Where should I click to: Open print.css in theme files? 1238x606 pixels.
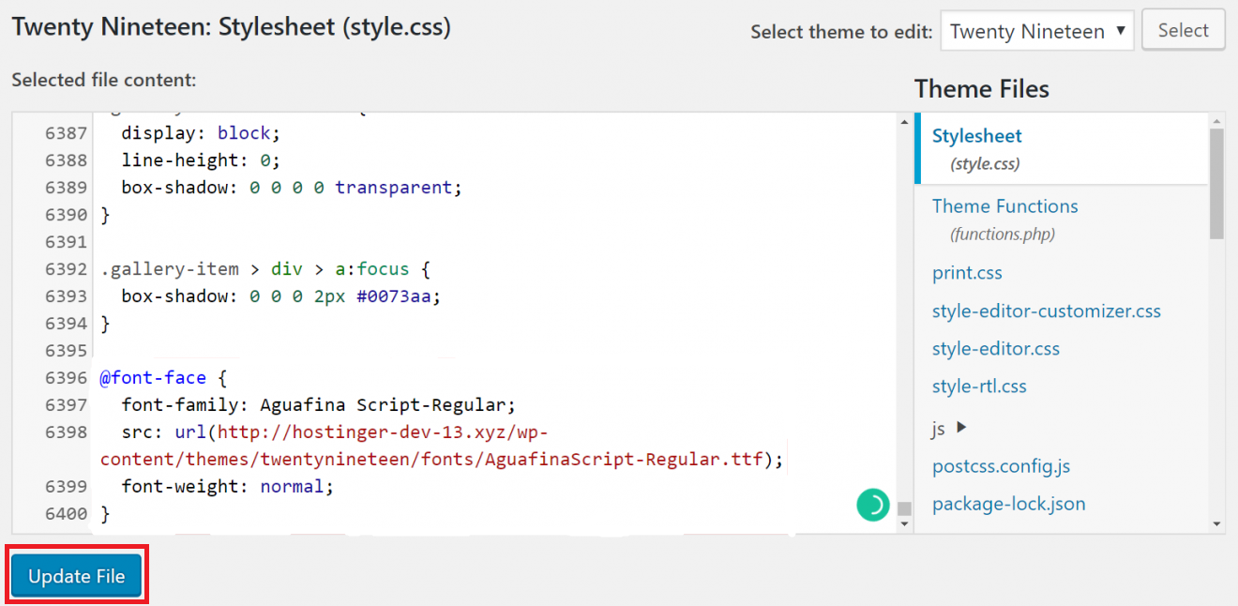coord(967,273)
